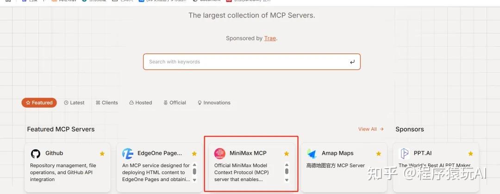Switch to the Hosted tab
The image size is (500, 194).
(x=141, y=103)
